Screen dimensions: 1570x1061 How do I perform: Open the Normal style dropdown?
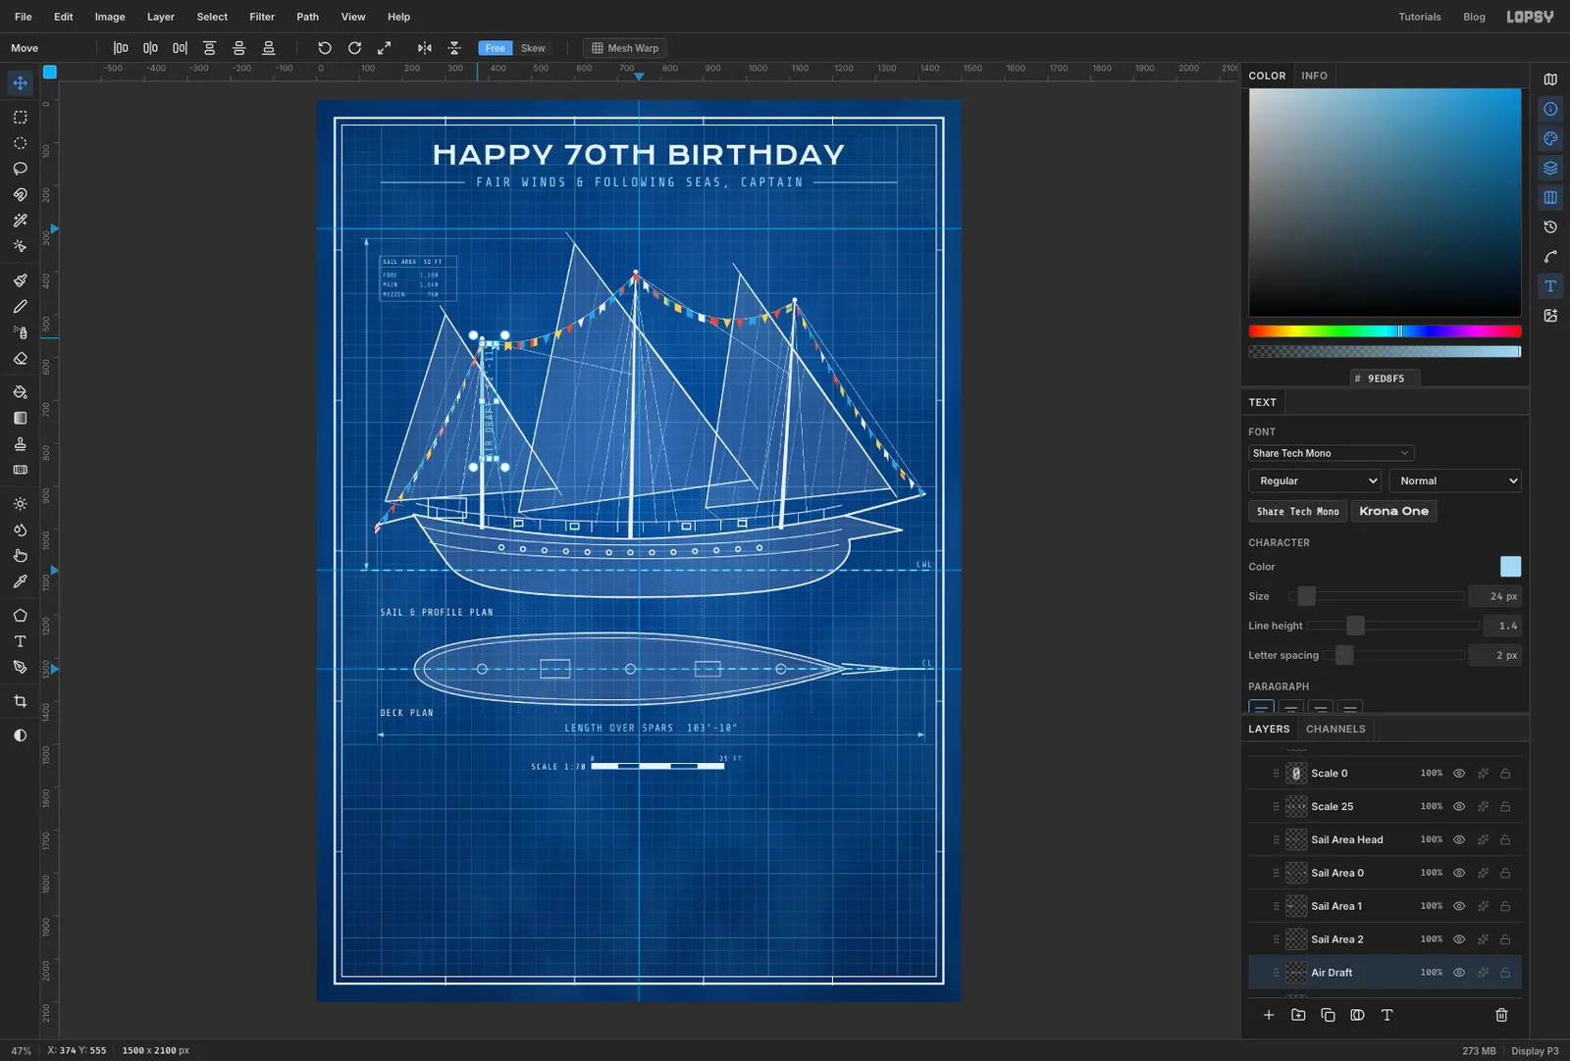1455,480
